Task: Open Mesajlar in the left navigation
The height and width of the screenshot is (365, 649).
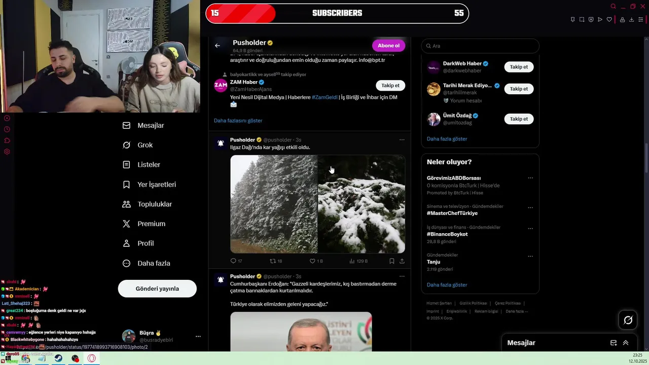Action: [143, 125]
